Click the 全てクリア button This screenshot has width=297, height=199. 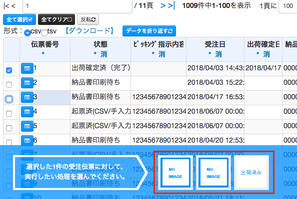point(56,19)
